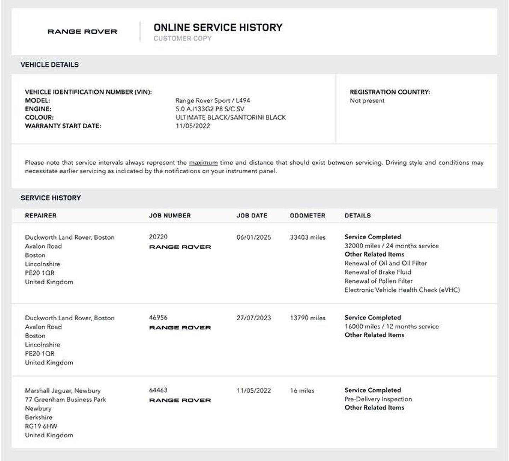Click the Online Service History title
Screen dimensions: 509x461
click(x=218, y=28)
